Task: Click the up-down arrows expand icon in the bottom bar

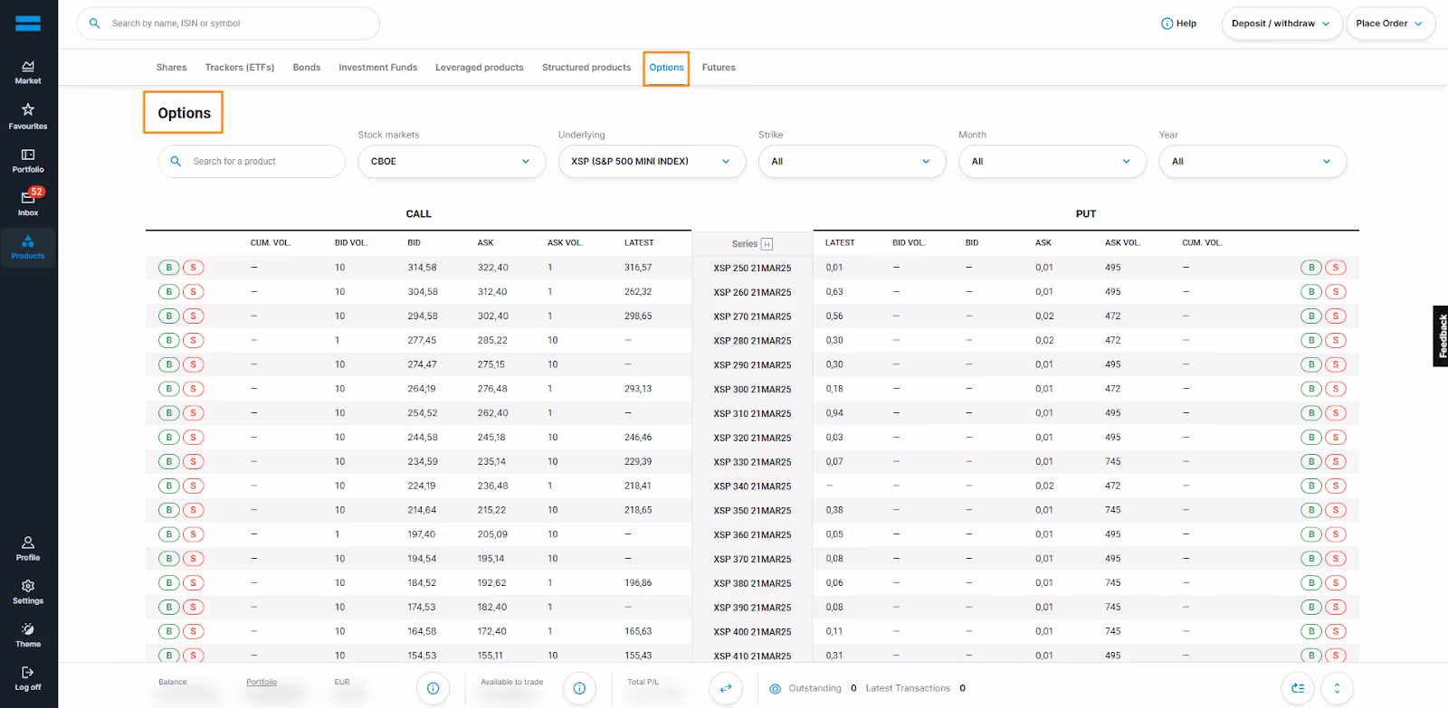Action: (1337, 688)
